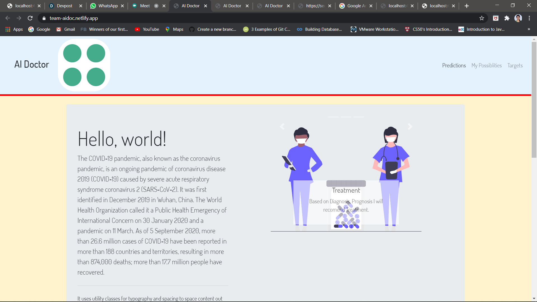Click the AI Doctor four-circle logo

tap(84, 65)
